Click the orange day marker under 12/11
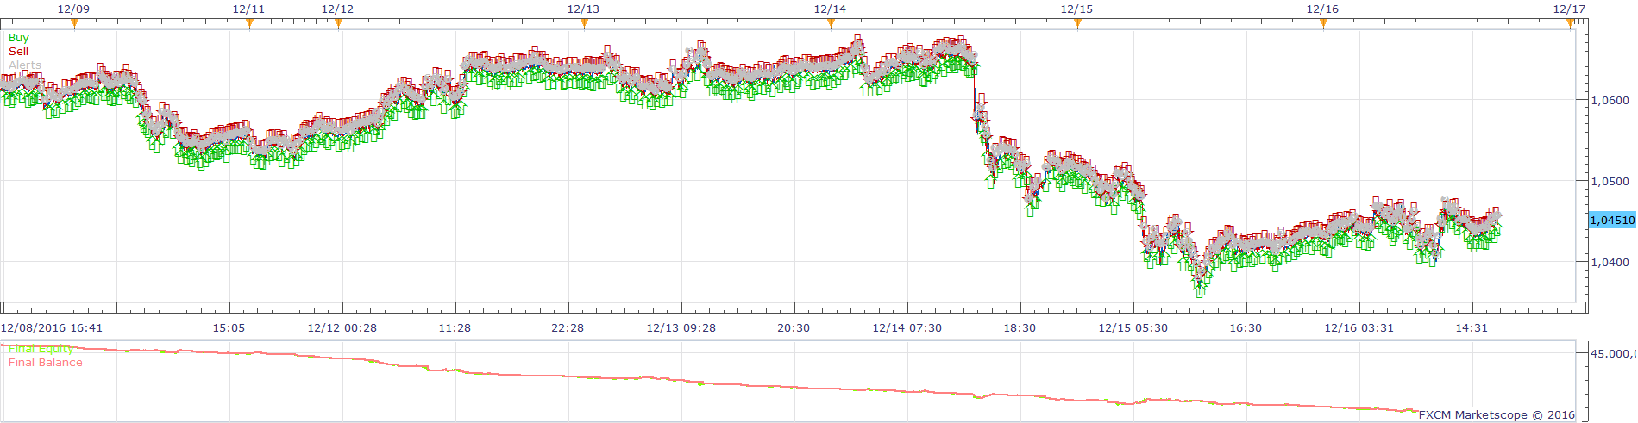Image resolution: width=1638 pixels, height=423 pixels. tap(249, 24)
